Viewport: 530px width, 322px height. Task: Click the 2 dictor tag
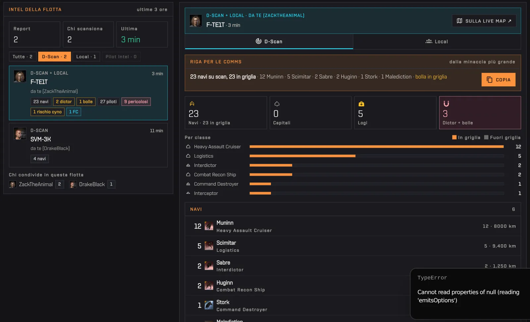pyautogui.click(x=64, y=101)
